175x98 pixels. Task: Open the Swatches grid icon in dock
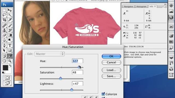coord(171,42)
